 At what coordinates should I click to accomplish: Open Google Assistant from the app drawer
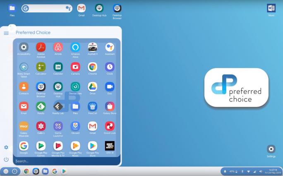[110, 47]
